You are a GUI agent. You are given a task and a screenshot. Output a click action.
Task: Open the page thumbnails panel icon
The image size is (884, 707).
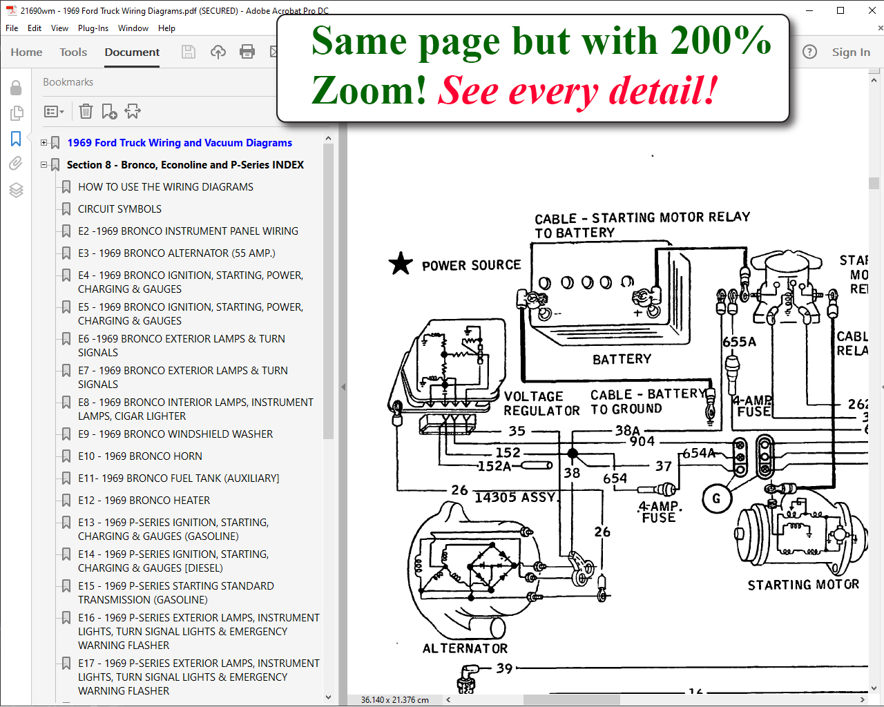(16, 113)
